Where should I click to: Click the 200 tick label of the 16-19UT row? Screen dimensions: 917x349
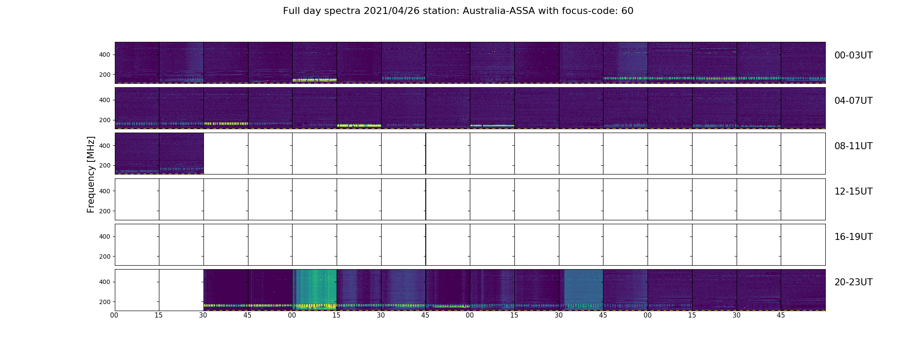[105, 257]
